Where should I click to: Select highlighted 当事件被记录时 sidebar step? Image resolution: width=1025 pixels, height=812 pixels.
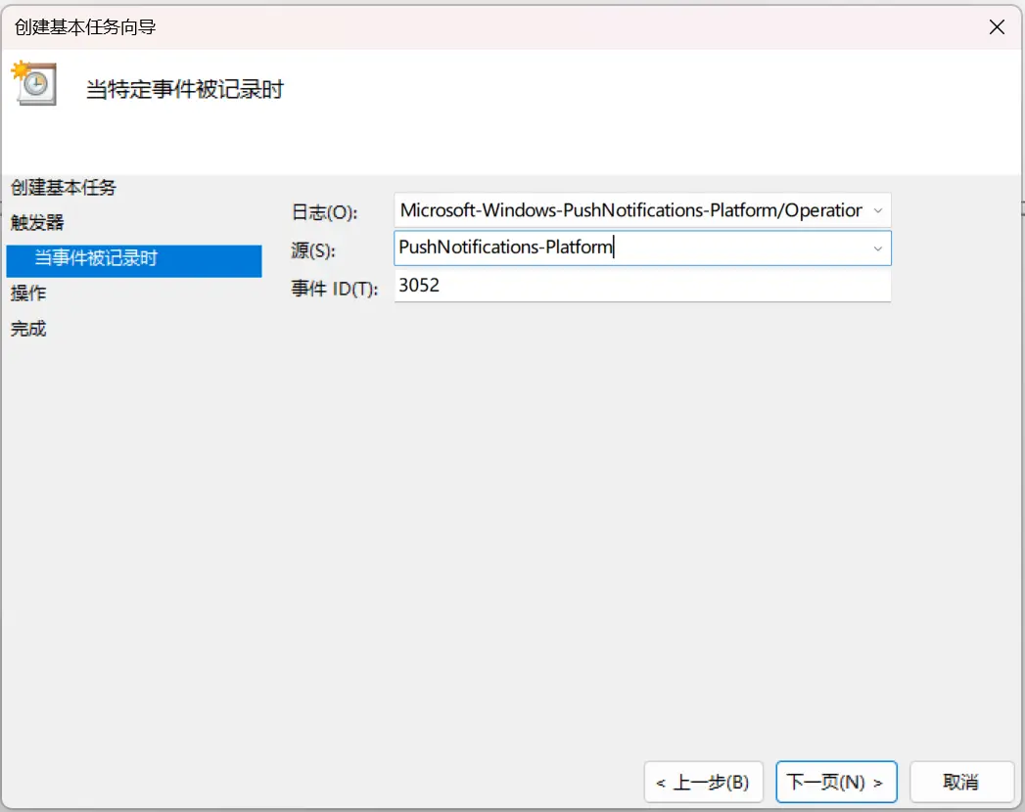click(x=96, y=258)
